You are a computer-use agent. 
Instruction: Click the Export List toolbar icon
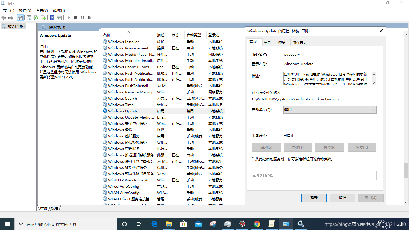pos(43,18)
